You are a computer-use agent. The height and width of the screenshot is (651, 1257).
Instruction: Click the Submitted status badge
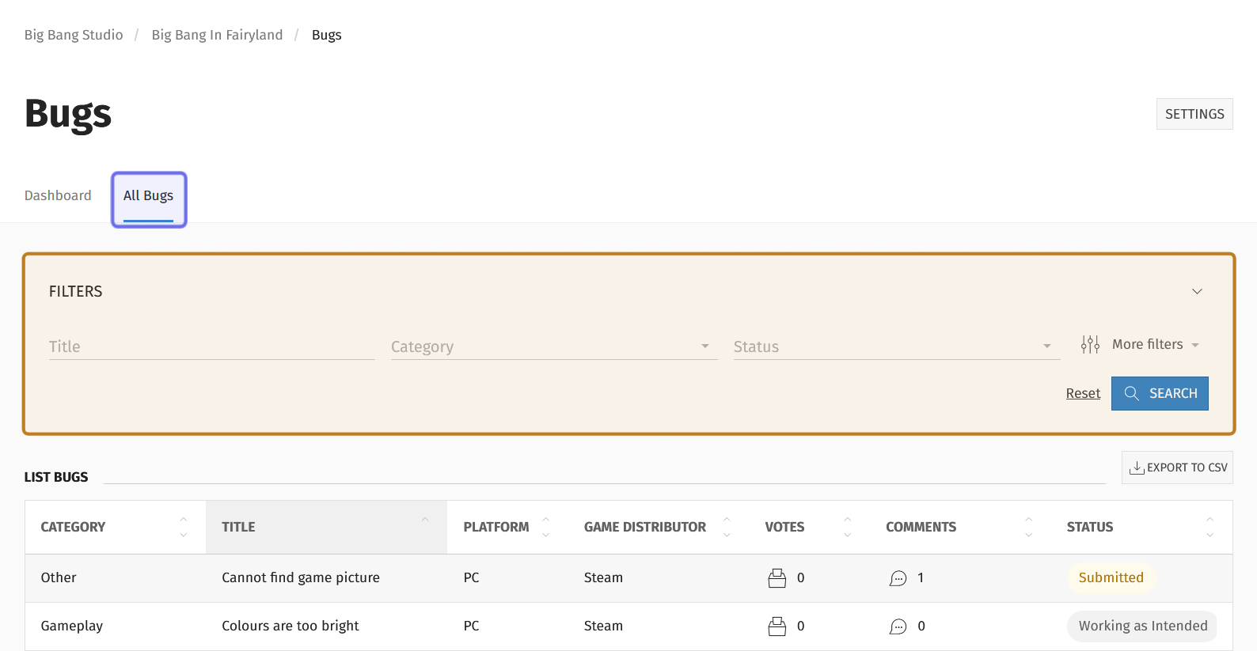point(1111,577)
